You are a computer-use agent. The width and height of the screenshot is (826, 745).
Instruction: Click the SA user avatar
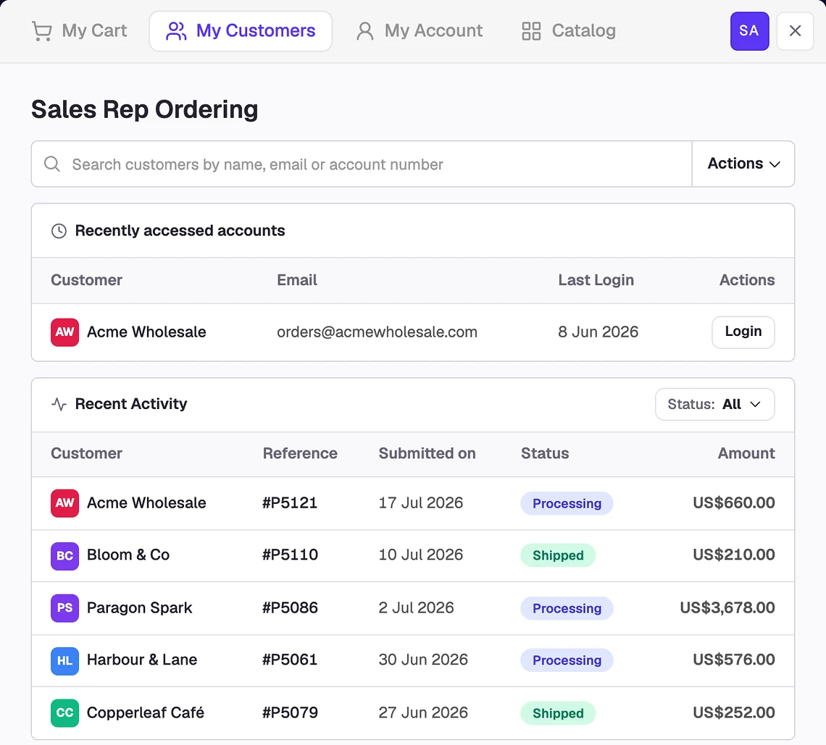pyautogui.click(x=749, y=31)
